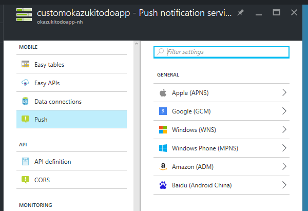Open API definition menu item
Image resolution: width=308 pixels, height=211 pixels.
[71, 161]
